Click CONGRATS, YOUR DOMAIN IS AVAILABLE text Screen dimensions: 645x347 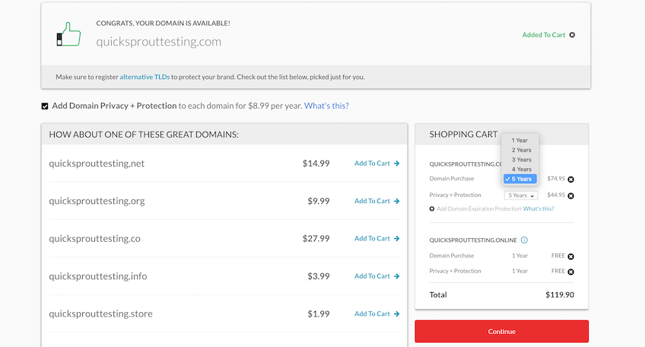click(x=163, y=24)
